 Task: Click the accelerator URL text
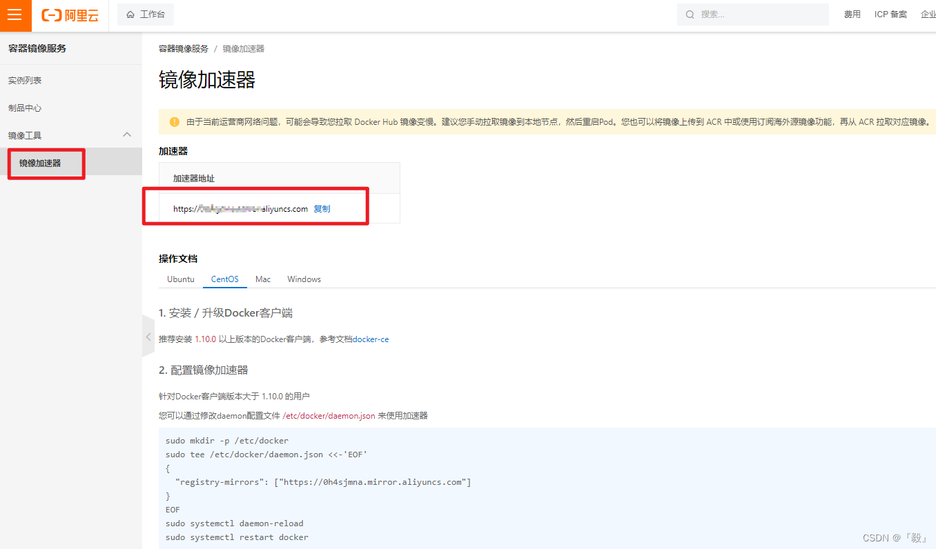241,209
